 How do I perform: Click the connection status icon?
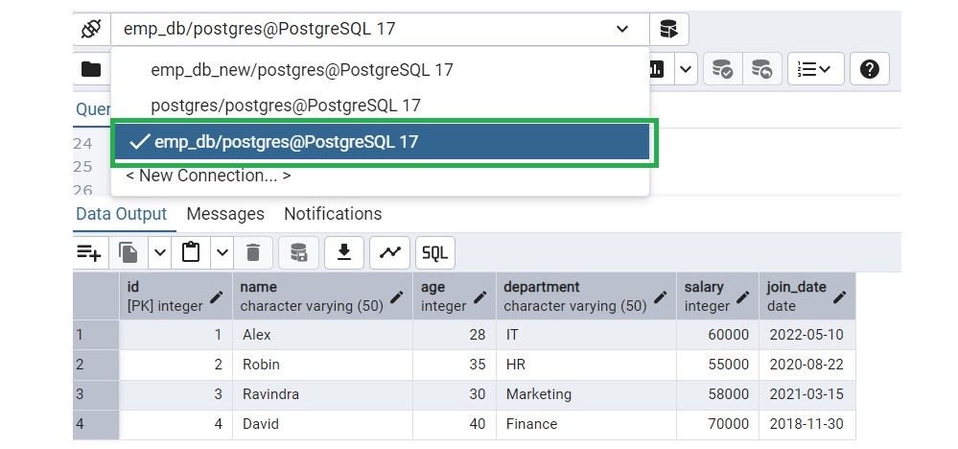[x=91, y=29]
